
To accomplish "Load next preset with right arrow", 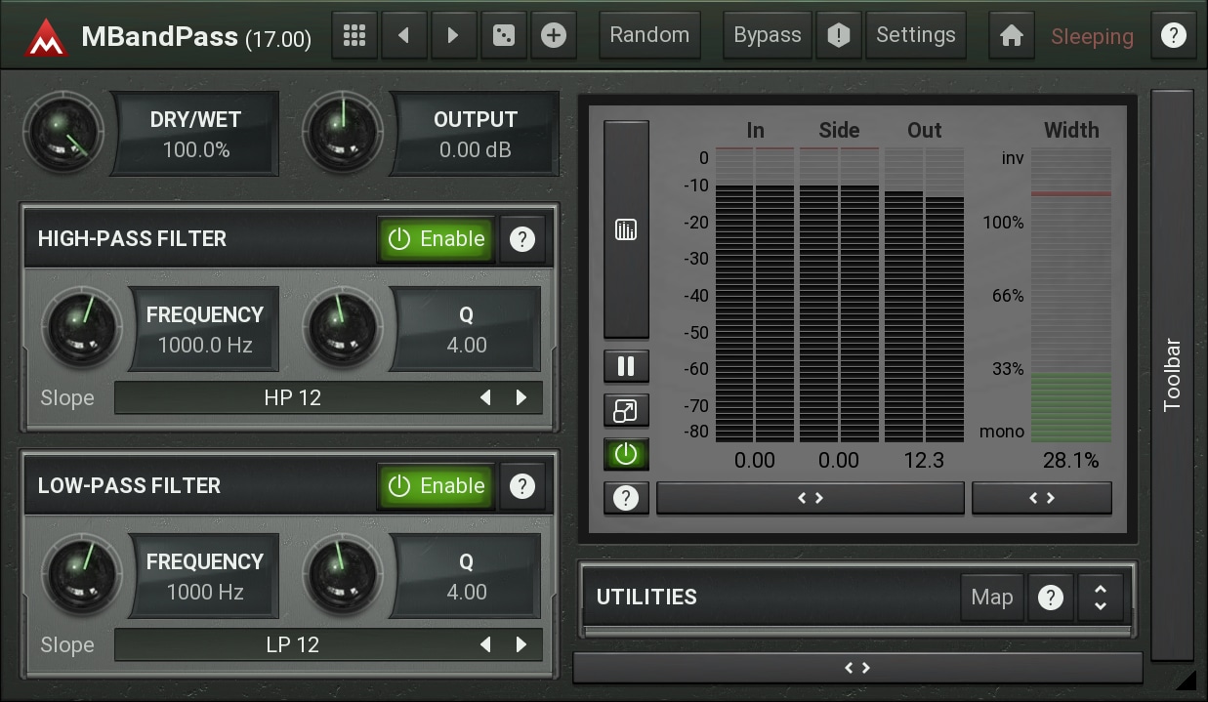I will (x=453, y=36).
